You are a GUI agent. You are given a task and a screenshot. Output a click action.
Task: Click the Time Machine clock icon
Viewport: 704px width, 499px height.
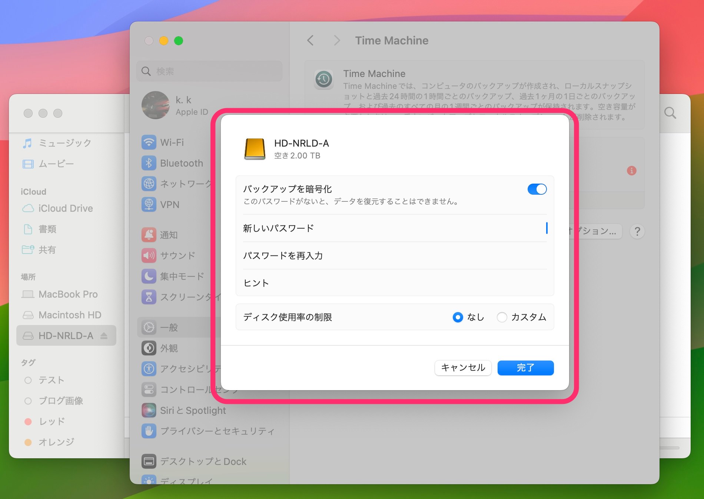tap(324, 79)
